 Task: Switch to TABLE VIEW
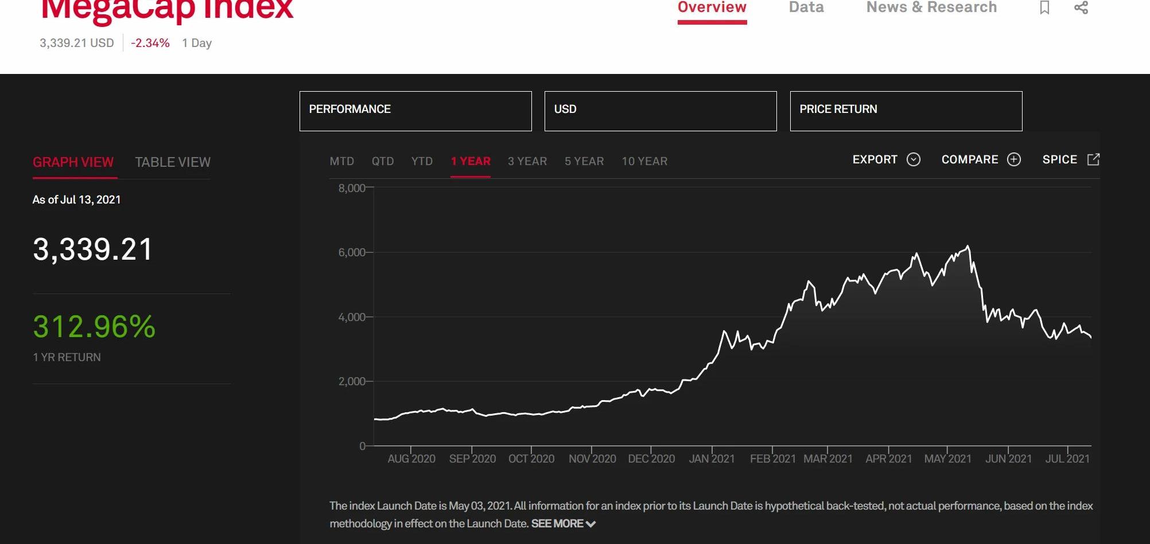pos(173,162)
